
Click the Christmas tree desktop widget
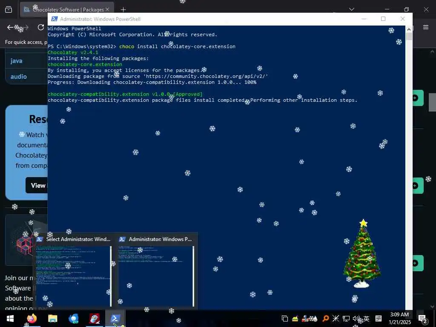(362, 254)
